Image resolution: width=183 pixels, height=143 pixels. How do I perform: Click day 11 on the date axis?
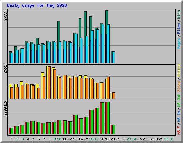[64, 139]
